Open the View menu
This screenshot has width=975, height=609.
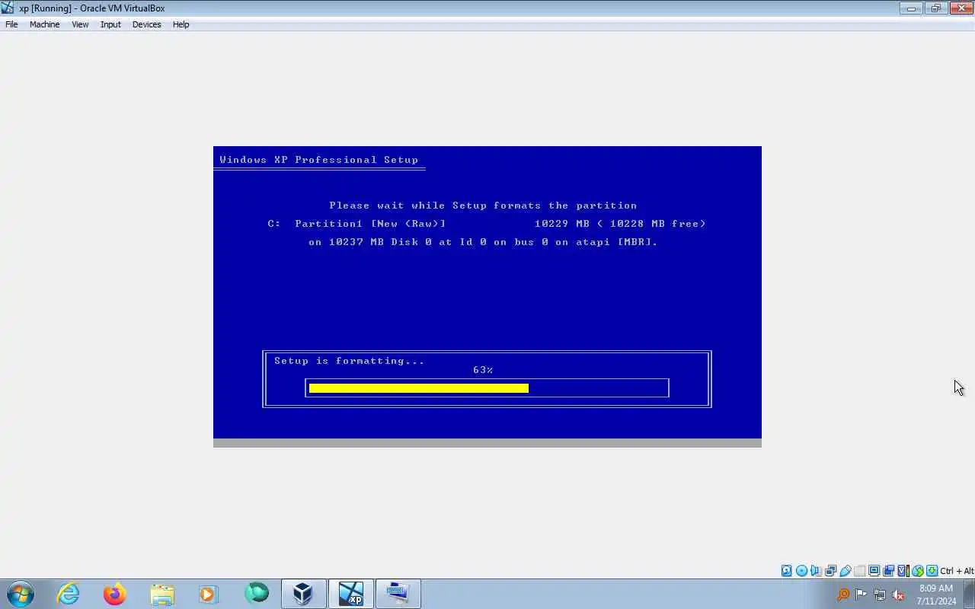(80, 24)
